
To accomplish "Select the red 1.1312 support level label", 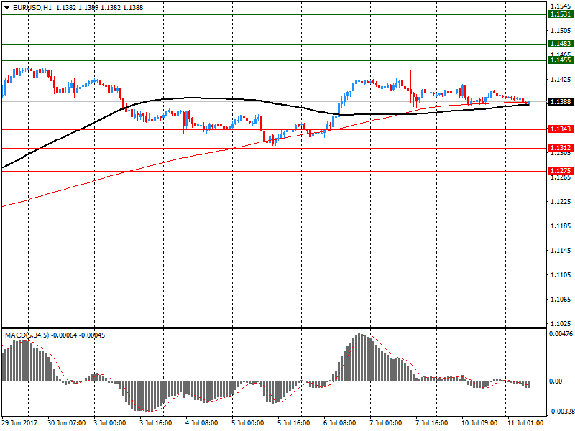I will click(561, 148).
